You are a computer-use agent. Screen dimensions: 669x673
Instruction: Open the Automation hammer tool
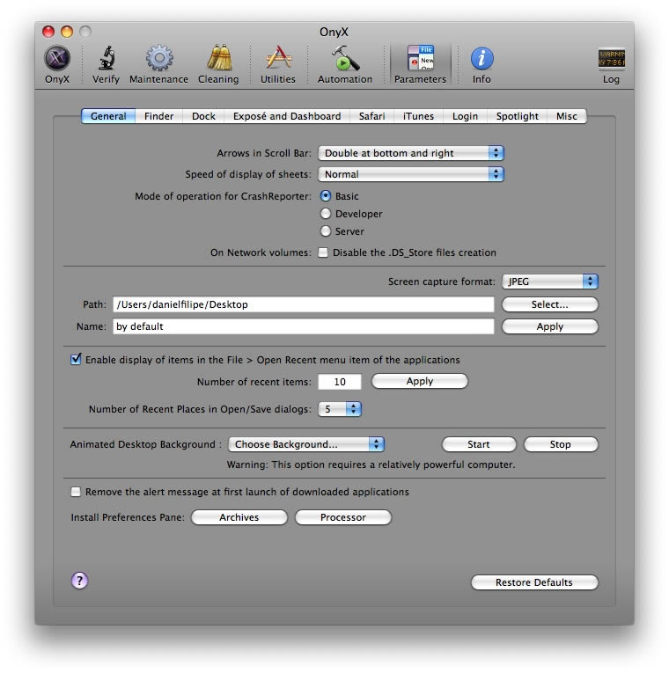[x=345, y=64]
